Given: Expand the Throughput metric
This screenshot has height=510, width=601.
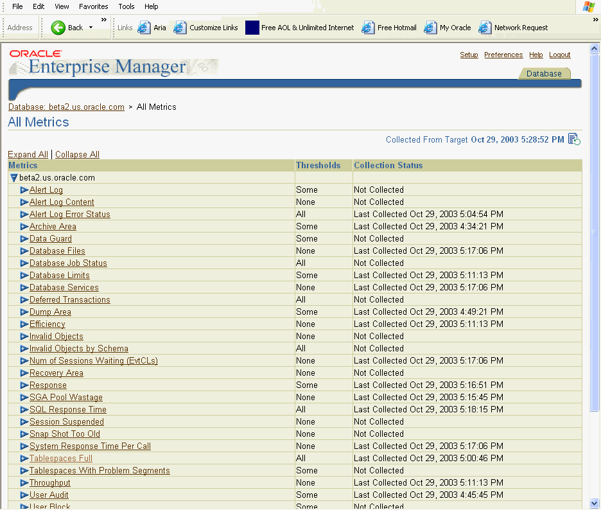Looking at the screenshot, I should click(24, 482).
